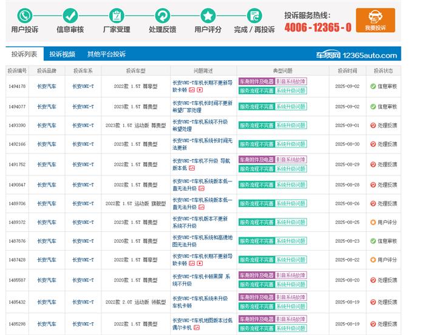Select complaint number 1490847
The image size is (425, 335).
coord(17,185)
